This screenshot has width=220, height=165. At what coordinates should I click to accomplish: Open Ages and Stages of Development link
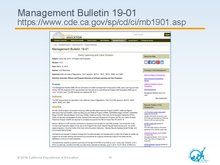[155, 75]
